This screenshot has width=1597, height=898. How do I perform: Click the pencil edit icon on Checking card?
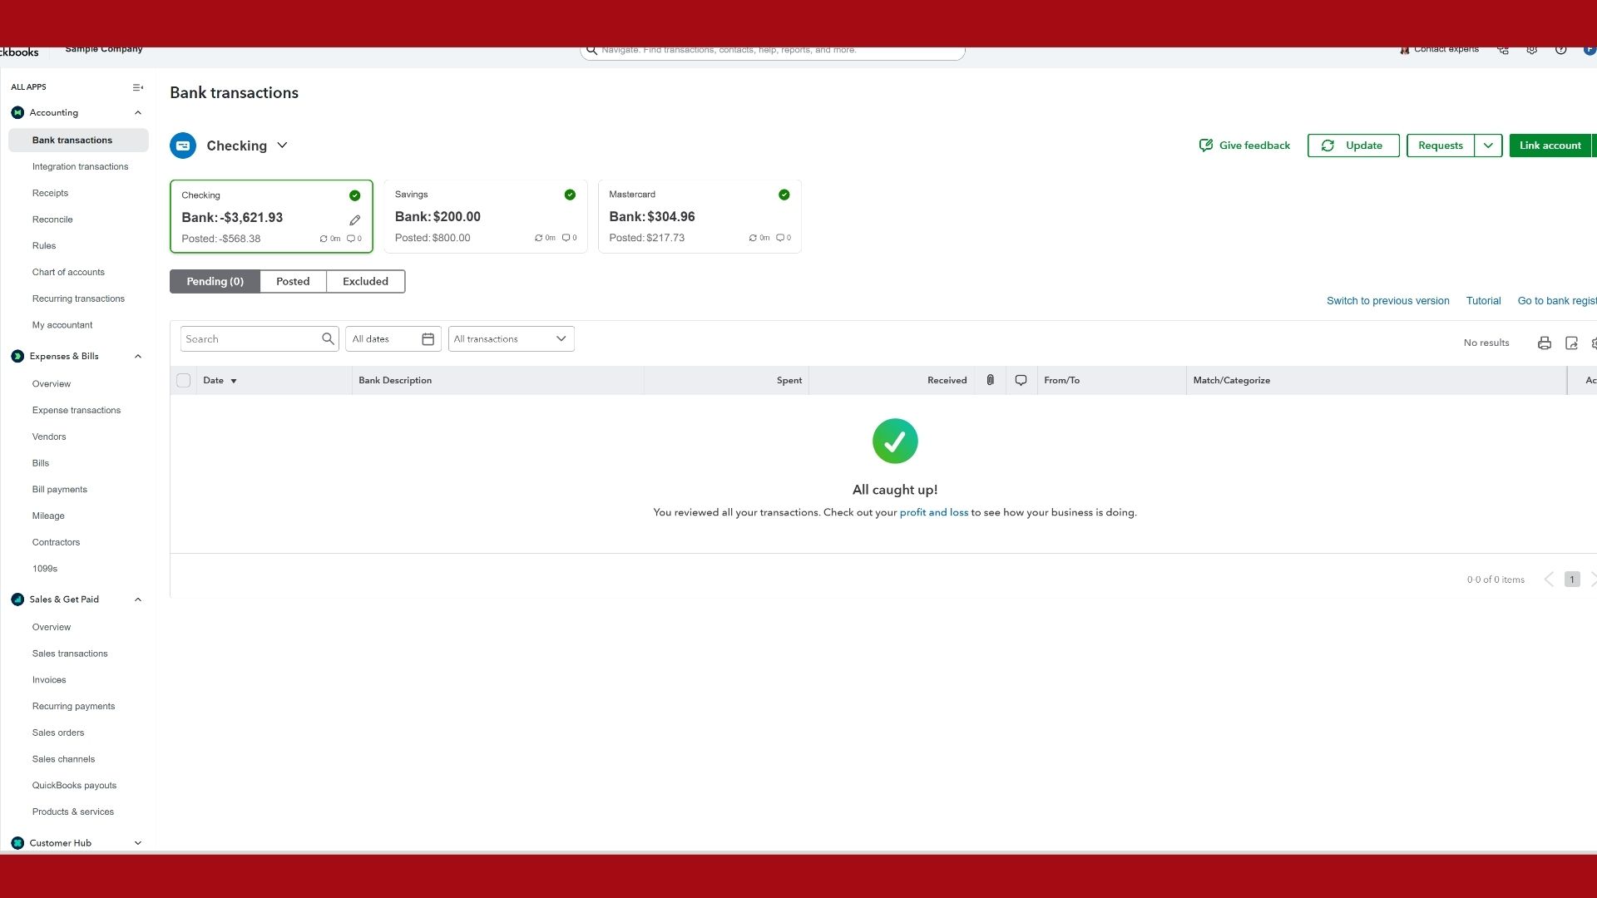point(354,220)
